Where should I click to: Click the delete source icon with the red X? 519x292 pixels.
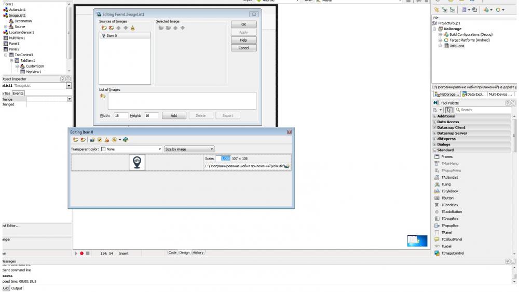[x=111, y=28]
